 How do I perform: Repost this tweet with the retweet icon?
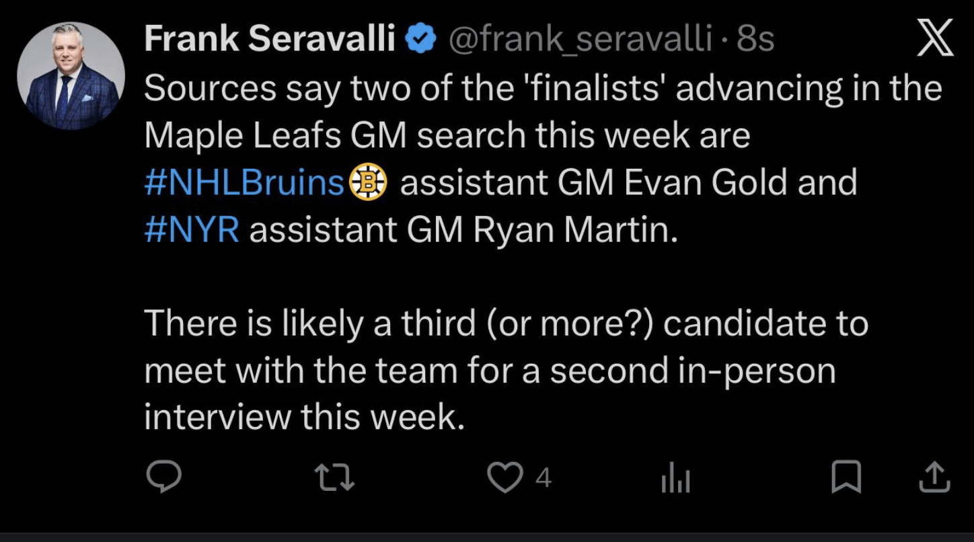pyautogui.click(x=334, y=477)
